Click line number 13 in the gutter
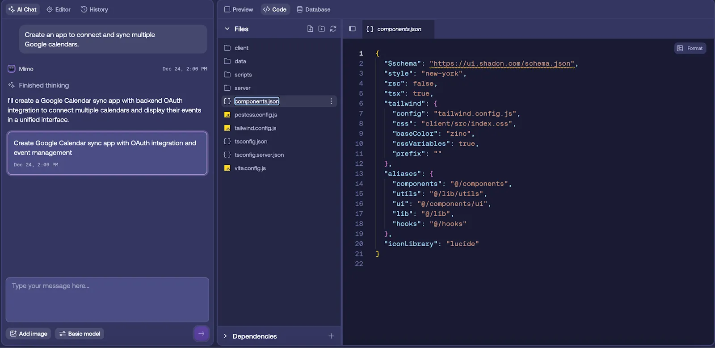 pyautogui.click(x=359, y=173)
